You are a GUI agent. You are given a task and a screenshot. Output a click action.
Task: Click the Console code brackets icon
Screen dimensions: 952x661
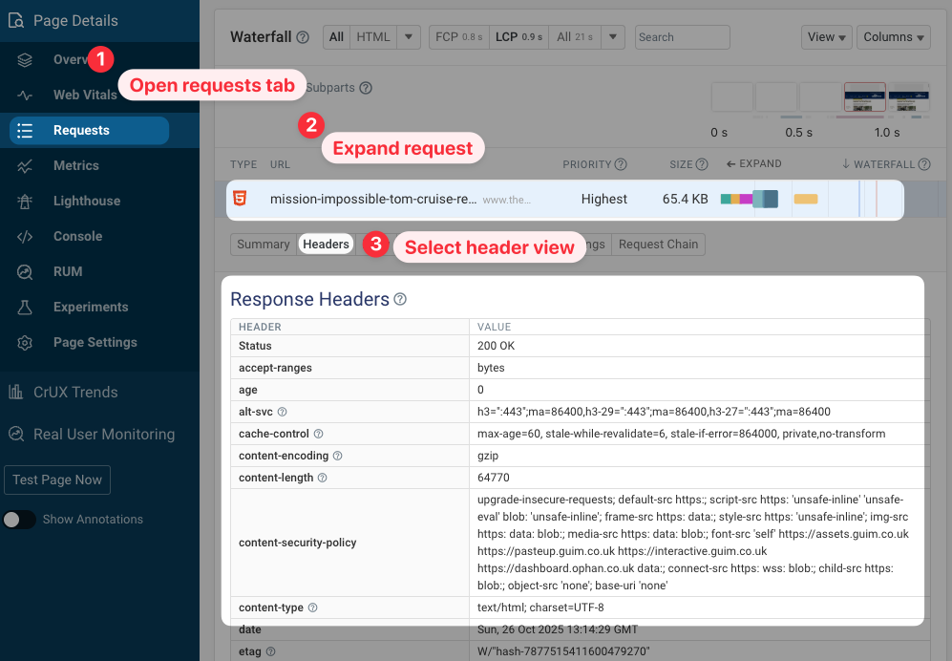[26, 237]
